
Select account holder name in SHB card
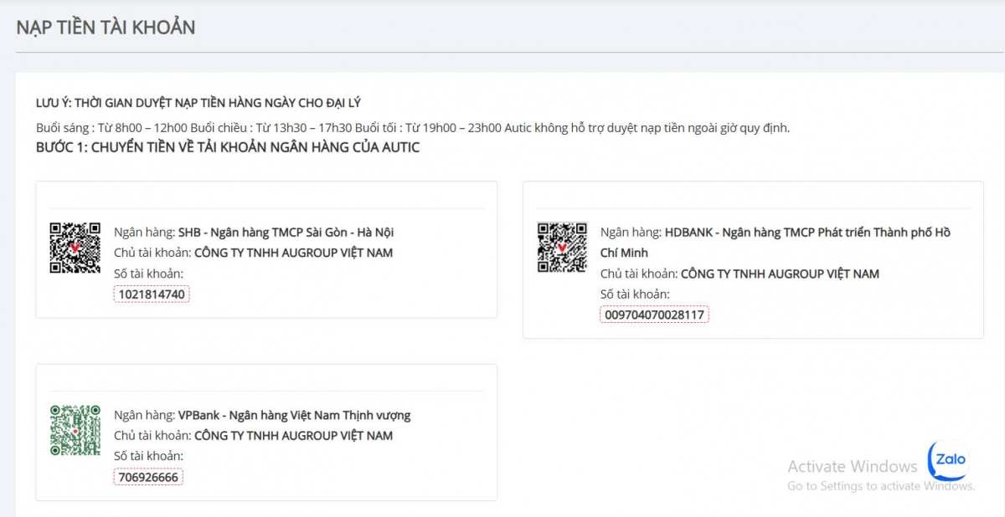(x=293, y=253)
